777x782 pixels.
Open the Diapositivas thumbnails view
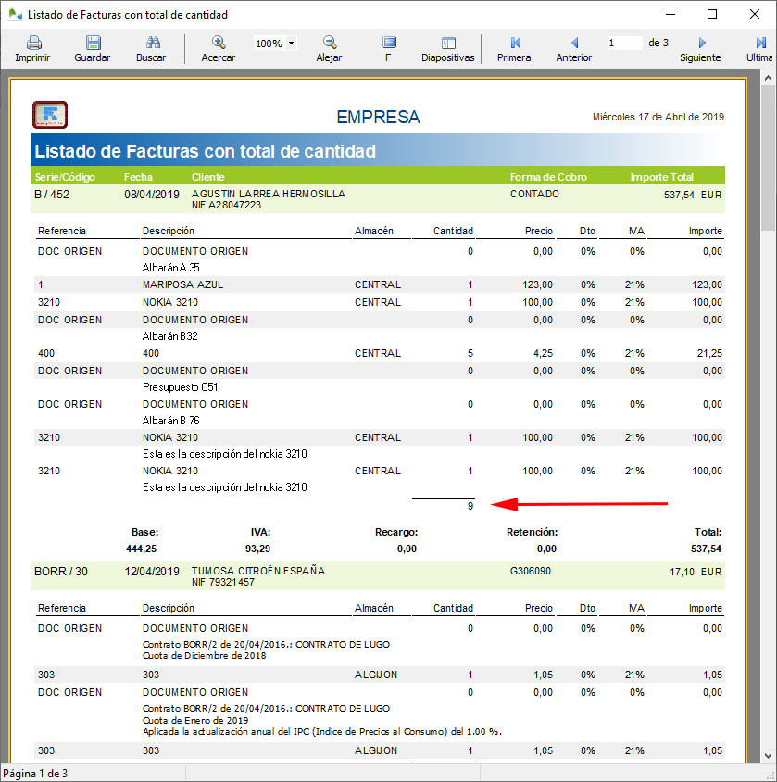448,44
